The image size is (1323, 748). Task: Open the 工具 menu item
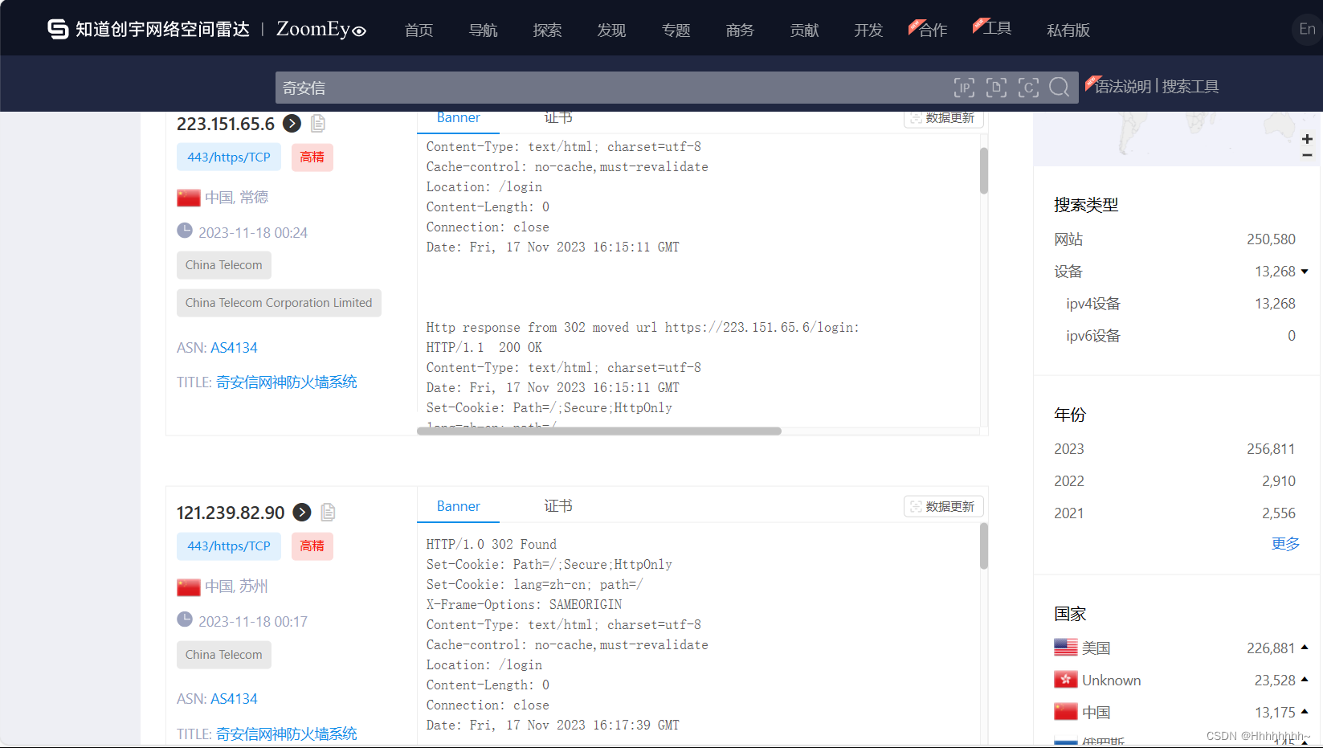(997, 28)
